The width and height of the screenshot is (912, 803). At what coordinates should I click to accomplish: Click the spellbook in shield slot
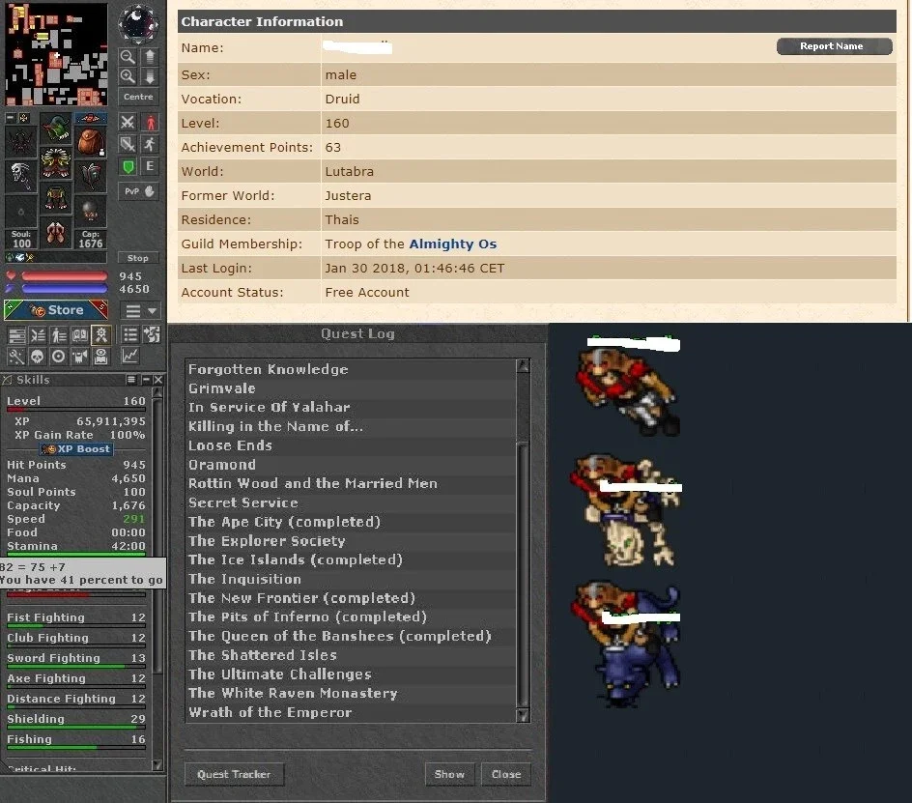click(x=90, y=176)
